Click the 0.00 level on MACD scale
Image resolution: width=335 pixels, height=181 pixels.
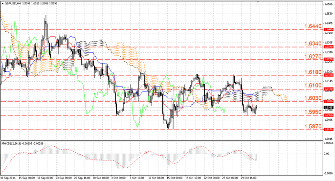coord(327,154)
